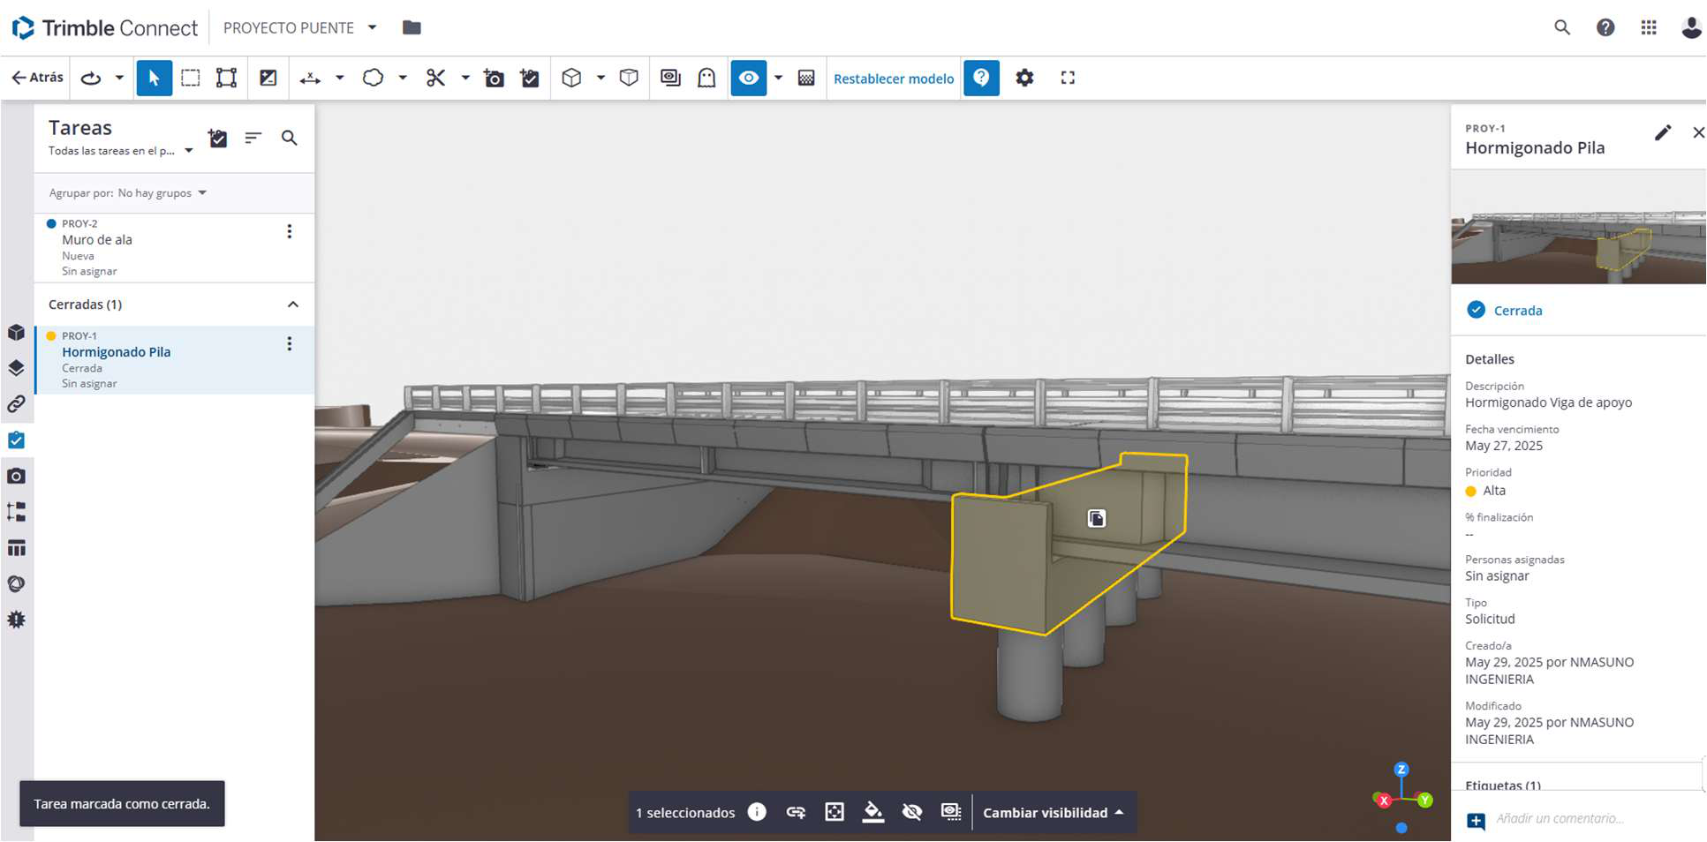This screenshot has width=1707, height=842.
Task: Open the clash detection panel
Action: (16, 619)
